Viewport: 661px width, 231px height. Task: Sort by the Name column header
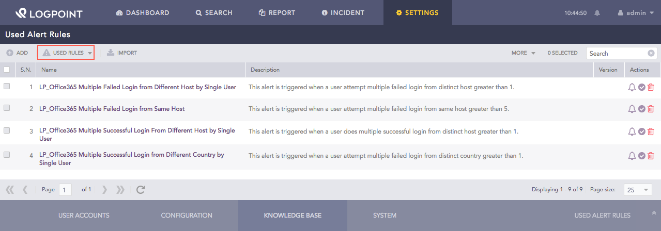(x=141, y=70)
